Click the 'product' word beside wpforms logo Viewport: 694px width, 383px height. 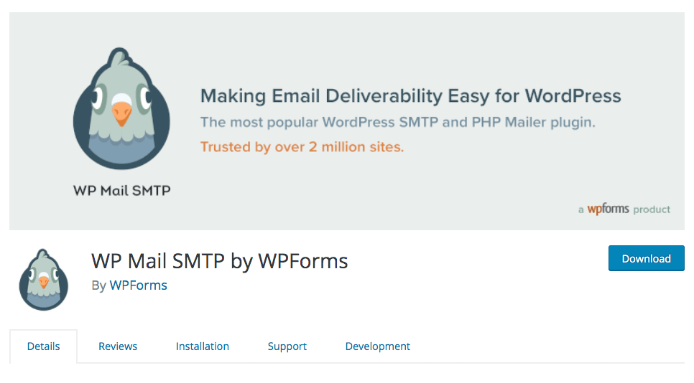[652, 209]
